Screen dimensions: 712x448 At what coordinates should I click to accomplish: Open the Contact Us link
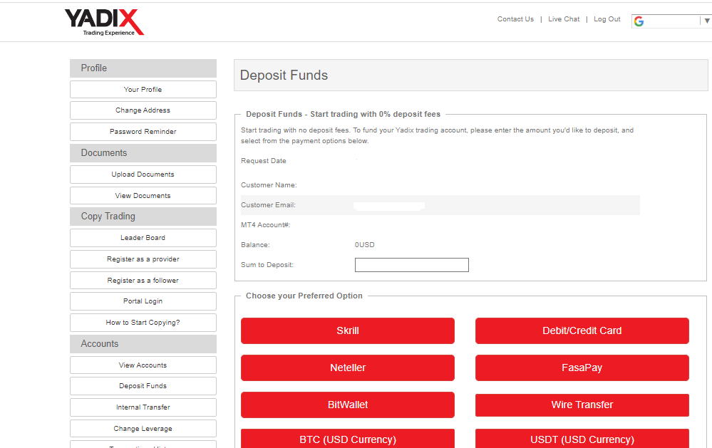(x=515, y=19)
